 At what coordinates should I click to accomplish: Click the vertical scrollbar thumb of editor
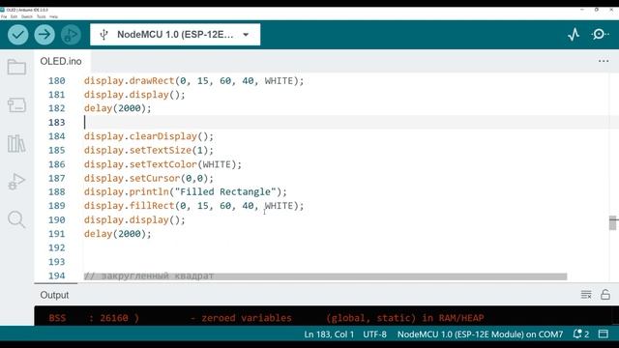tap(612, 223)
